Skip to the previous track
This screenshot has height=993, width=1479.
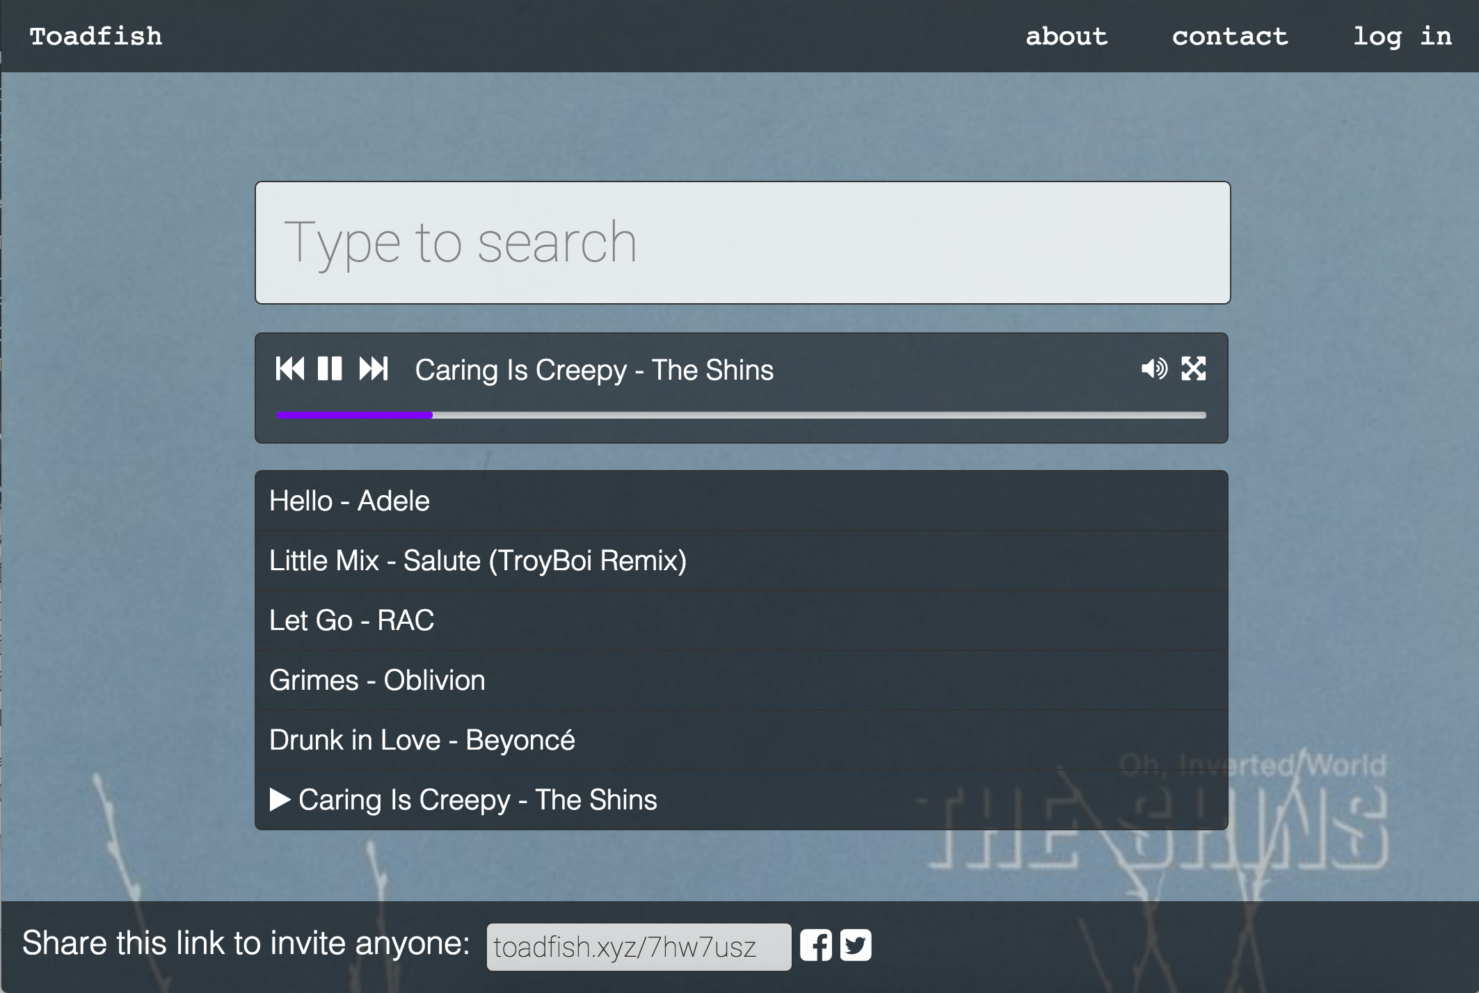pyautogui.click(x=289, y=369)
